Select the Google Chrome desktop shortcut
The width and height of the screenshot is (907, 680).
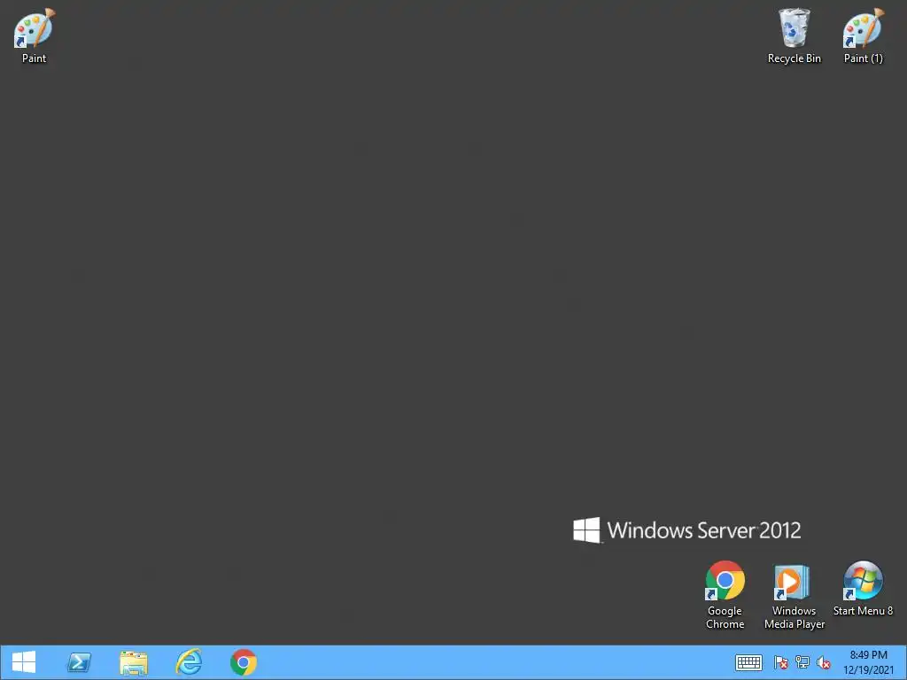[725, 594]
